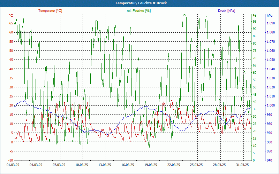Viewport: 279px width, 174px height.
Task: Click the temperature axis value -10
Action: (11, 160)
